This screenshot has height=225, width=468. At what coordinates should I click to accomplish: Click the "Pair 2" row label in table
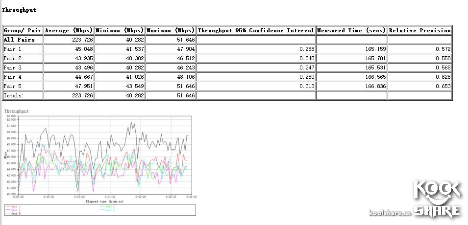(x=13, y=58)
